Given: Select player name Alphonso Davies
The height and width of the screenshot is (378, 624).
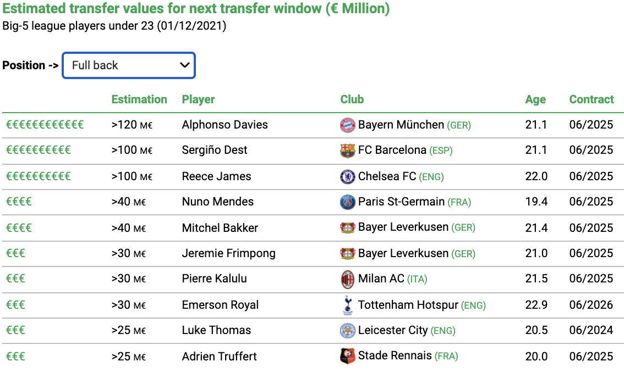Looking at the screenshot, I should pos(225,125).
